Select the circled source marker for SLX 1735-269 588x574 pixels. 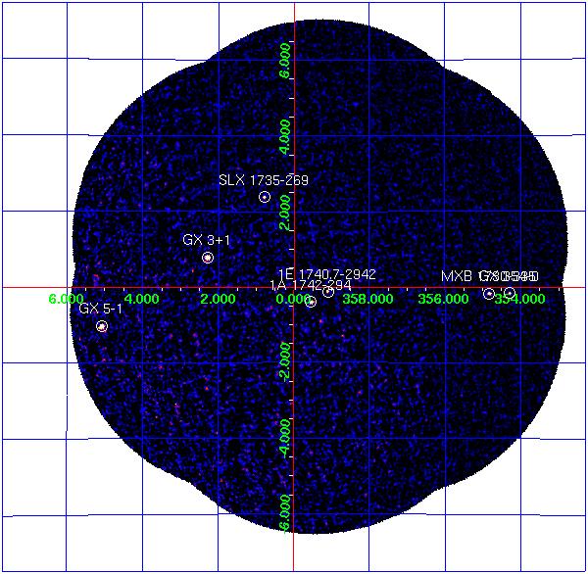(265, 197)
